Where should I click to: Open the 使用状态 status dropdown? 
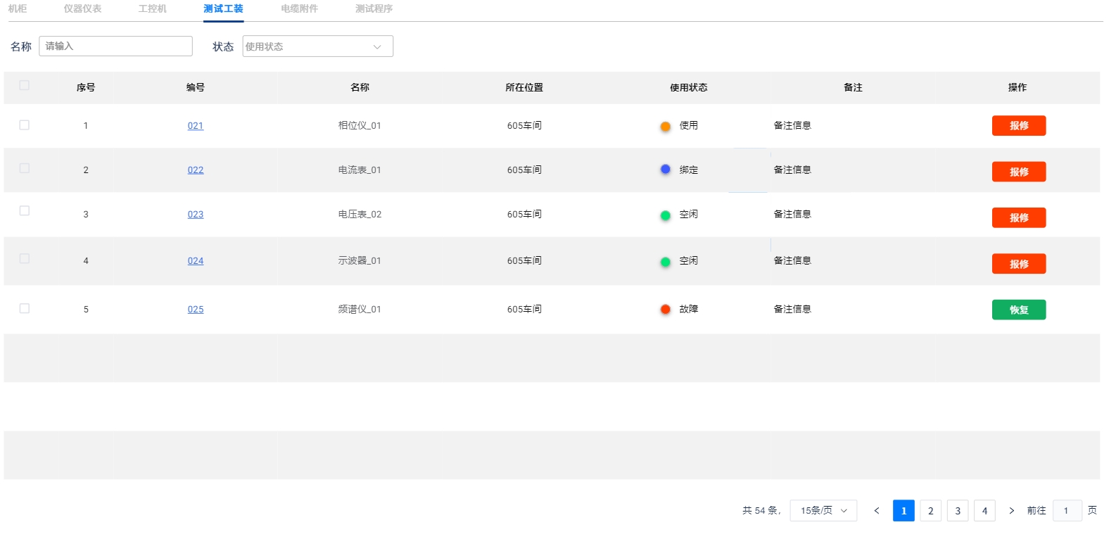317,46
